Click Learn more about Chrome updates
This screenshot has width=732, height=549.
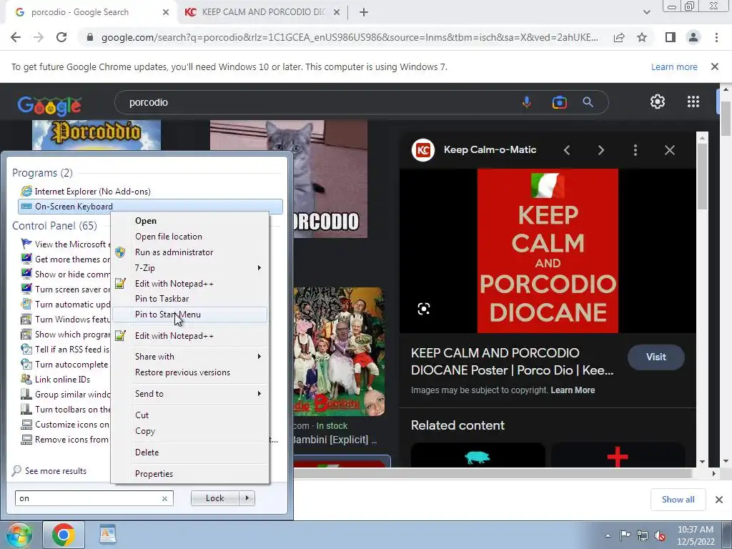tap(674, 66)
